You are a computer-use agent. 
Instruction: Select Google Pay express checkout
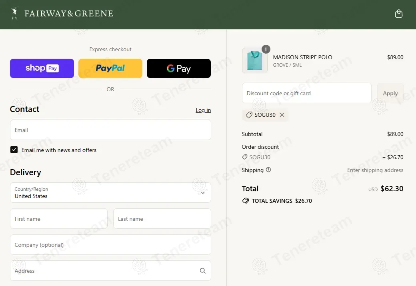coord(178,68)
